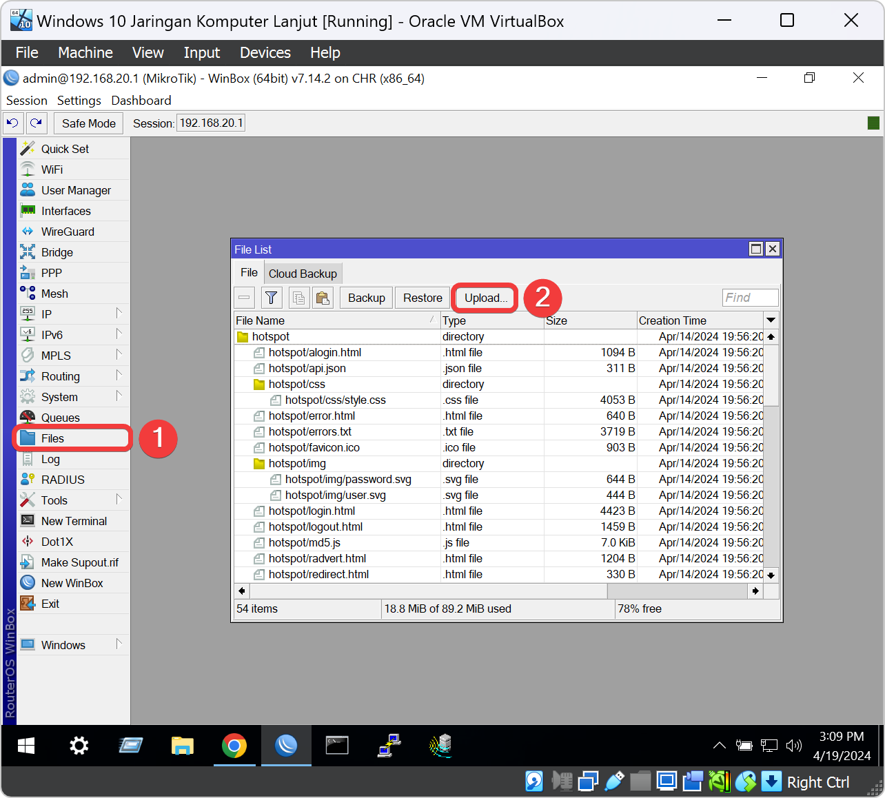Select the hotspot/md5.js file row
This screenshot has height=798, width=885.
point(499,543)
